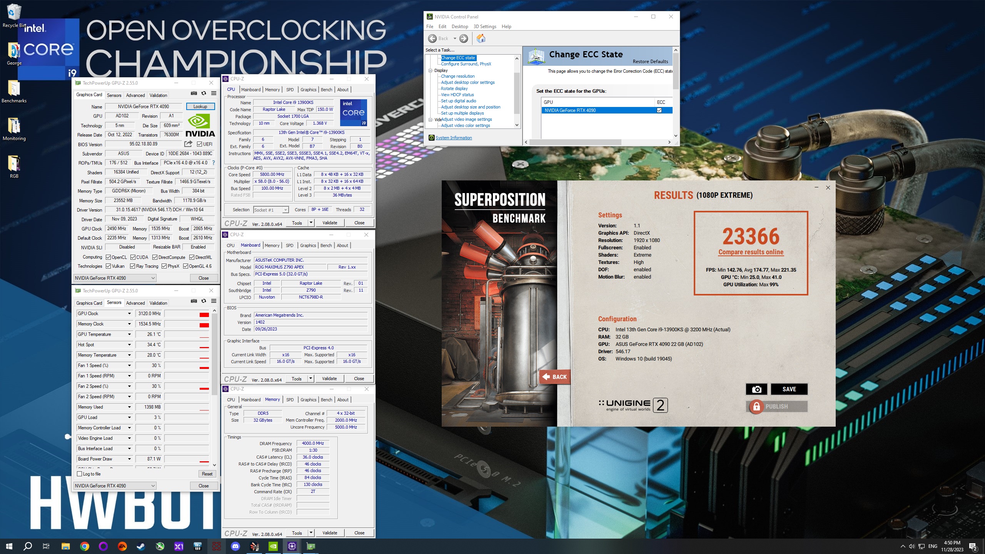Click refresh icon in GPU-Z Sensors window
Image resolution: width=985 pixels, height=554 pixels.
204,301
